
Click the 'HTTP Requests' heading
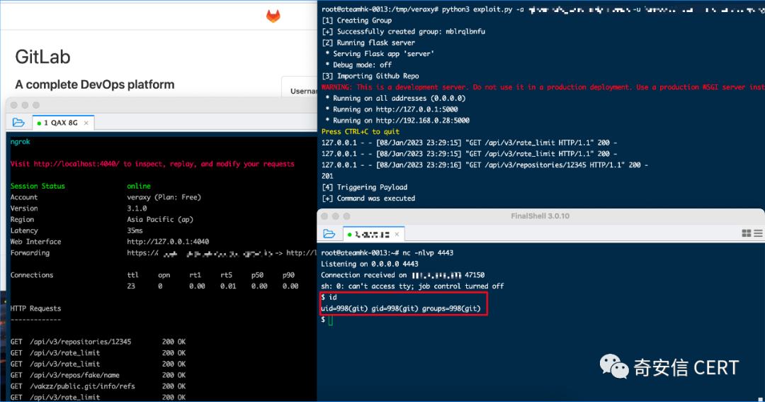pyautogui.click(x=35, y=308)
